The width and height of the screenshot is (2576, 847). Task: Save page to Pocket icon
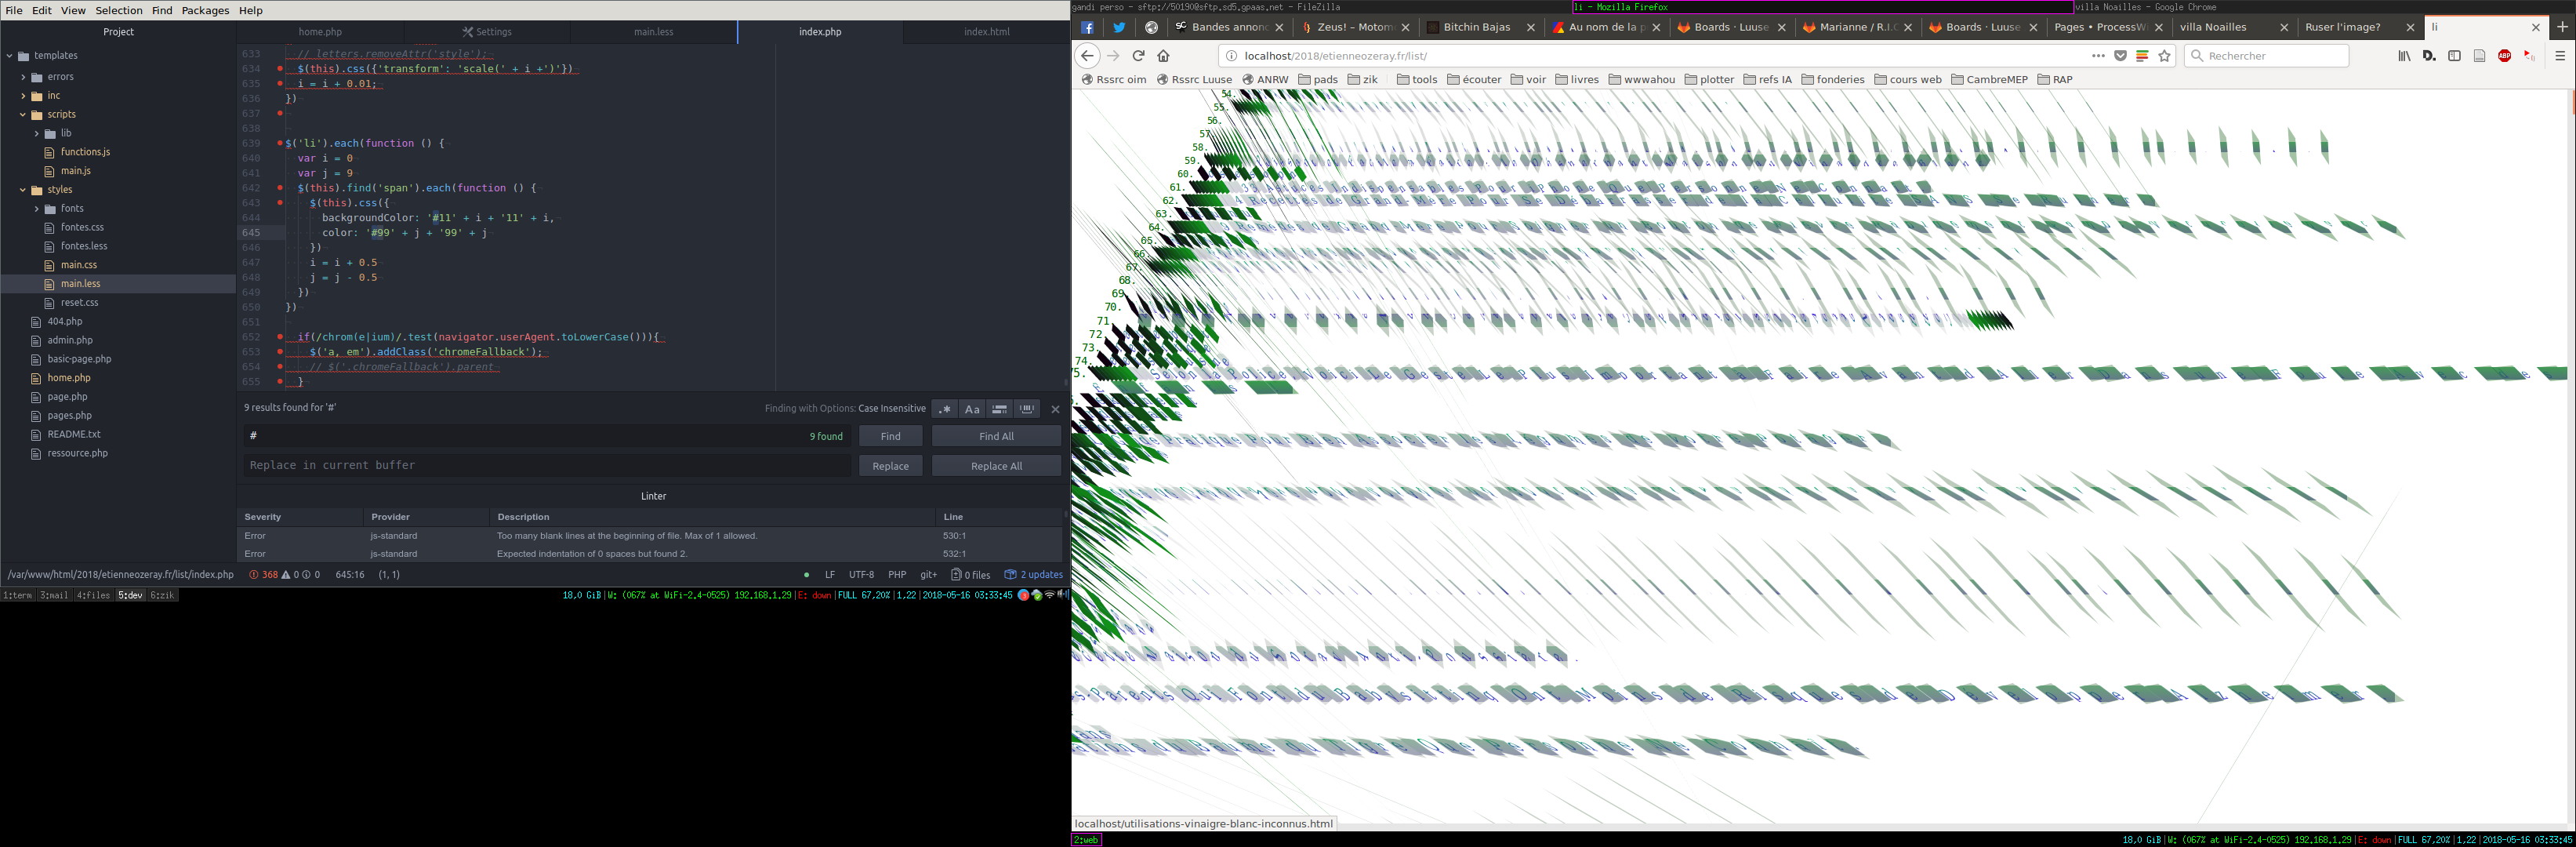(2120, 56)
